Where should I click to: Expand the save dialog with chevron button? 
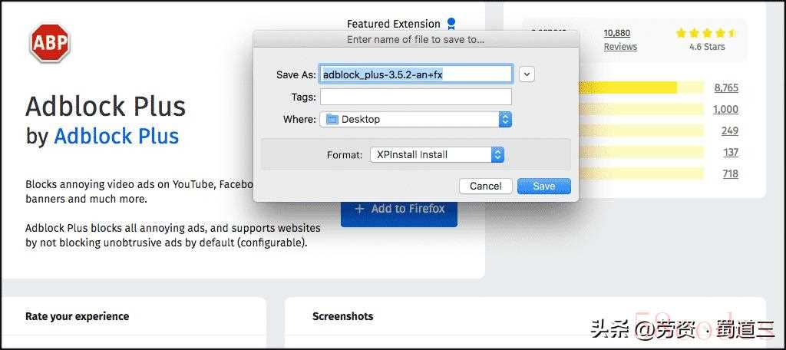coord(527,74)
